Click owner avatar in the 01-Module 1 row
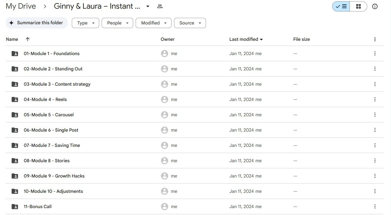Viewport: 391px width, 215px height. click(164, 54)
